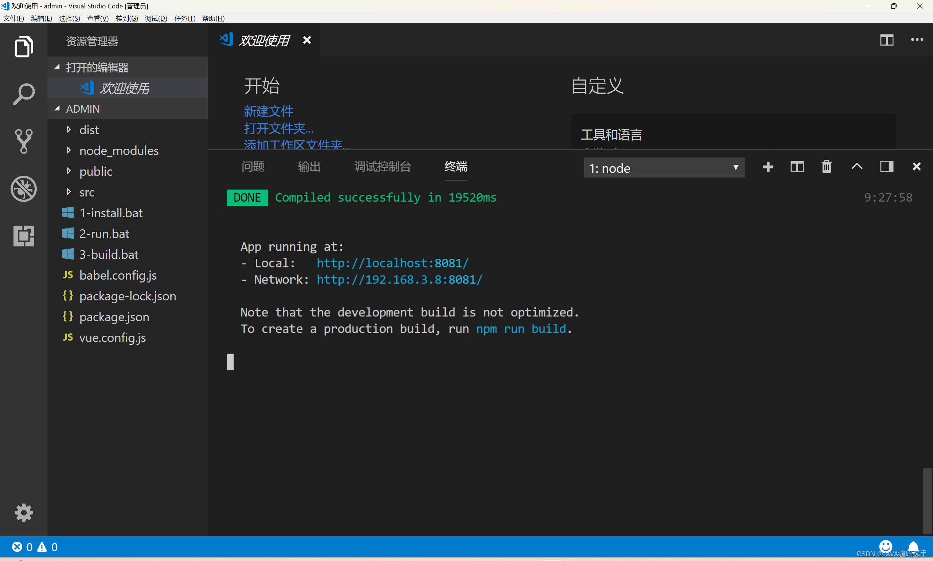Click the 工具和语言 heading
Image resolution: width=933 pixels, height=561 pixels.
tap(612, 135)
